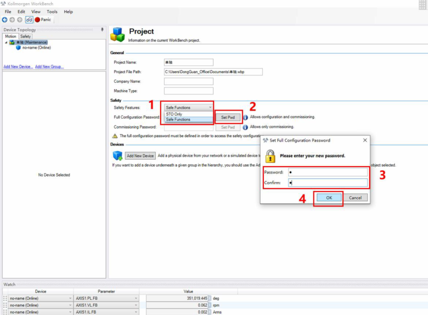Select the no-name (Online) device icon in tree
This screenshot has width=428, height=315.
point(18,48)
